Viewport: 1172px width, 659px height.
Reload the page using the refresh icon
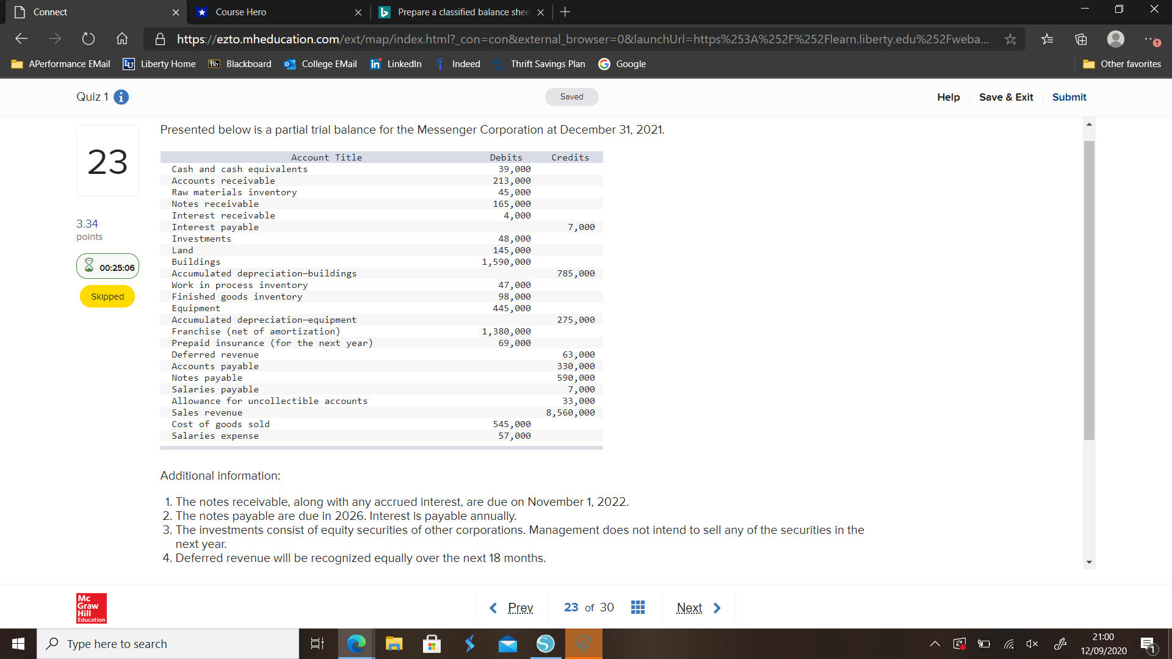pos(88,39)
